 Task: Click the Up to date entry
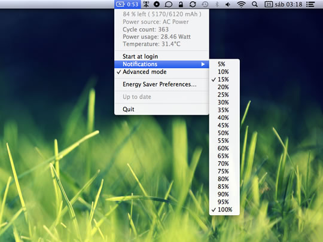tap(161, 97)
